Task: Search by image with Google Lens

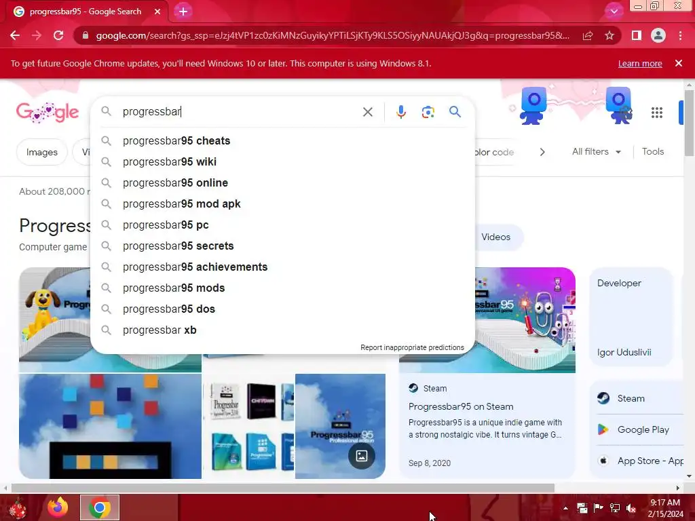Action: [x=428, y=112]
